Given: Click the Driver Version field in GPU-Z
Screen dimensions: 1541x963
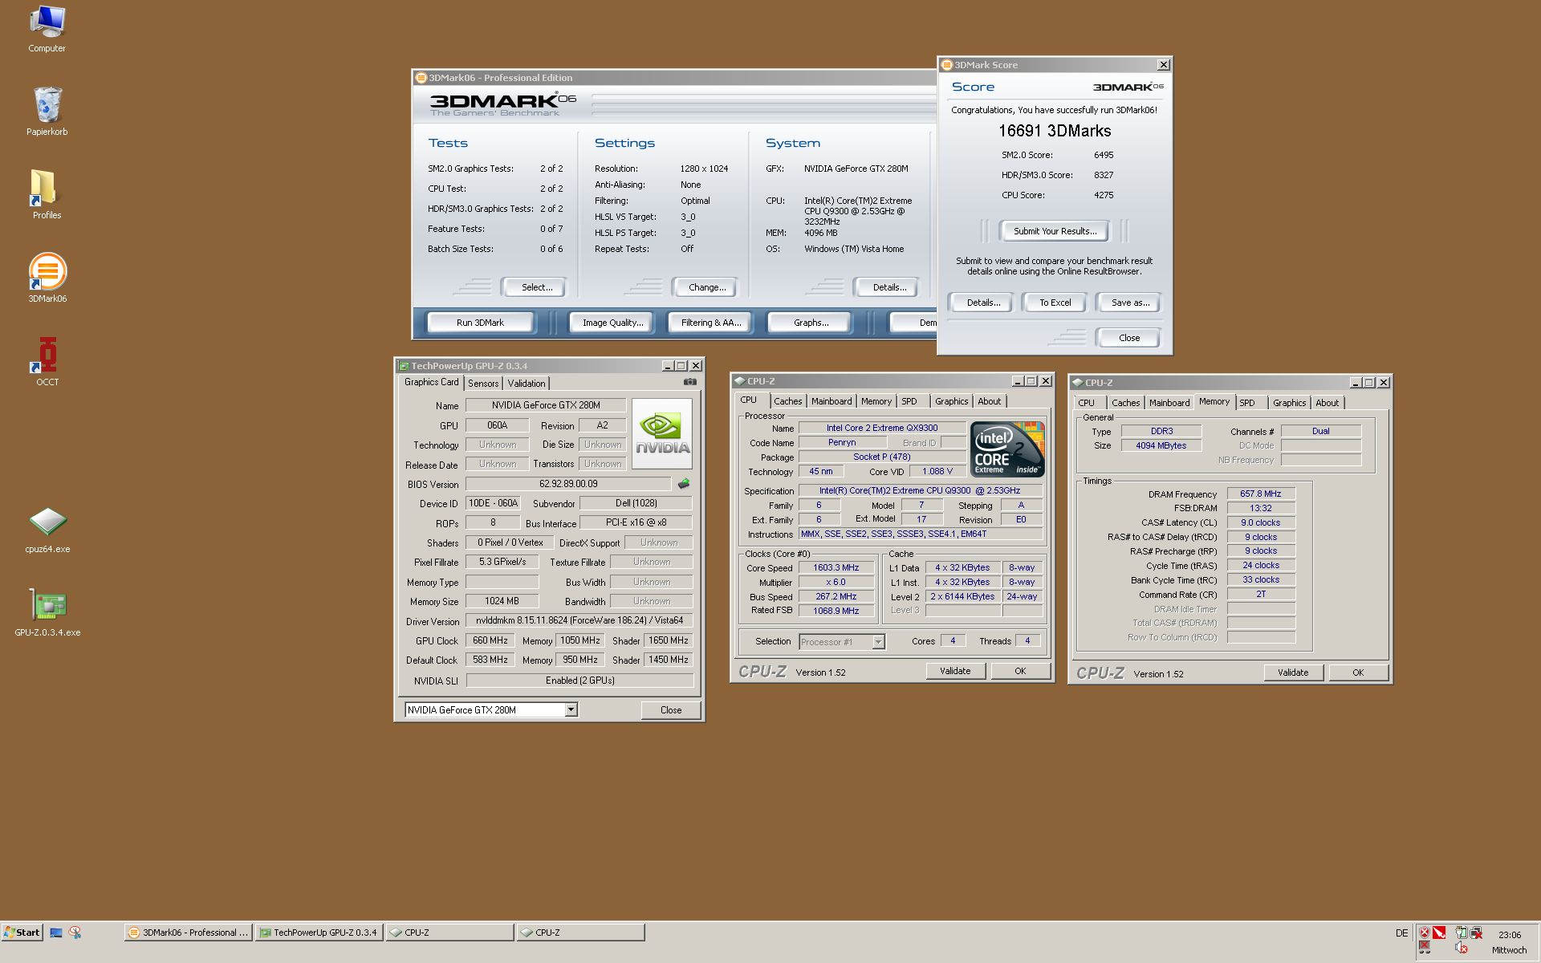Looking at the screenshot, I should coord(579,620).
